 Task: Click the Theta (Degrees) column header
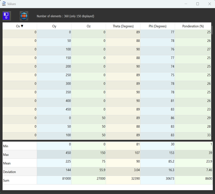123,26
